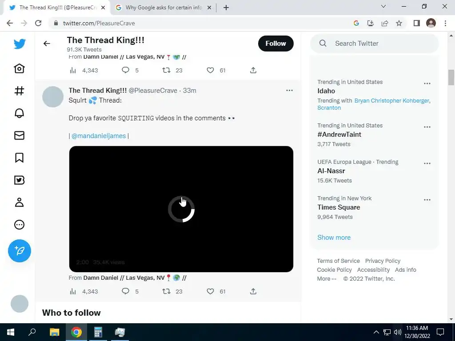Share icon on lower tweet
The height and width of the screenshot is (341, 455).
pyautogui.click(x=253, y=291)
